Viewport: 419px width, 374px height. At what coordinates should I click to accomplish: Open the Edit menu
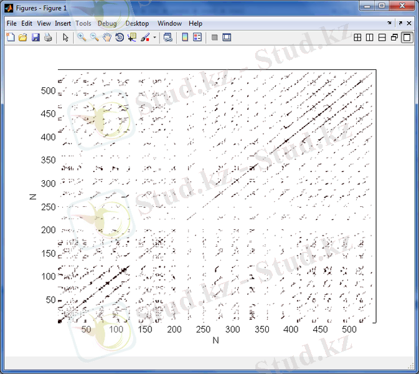pos(27,24)
